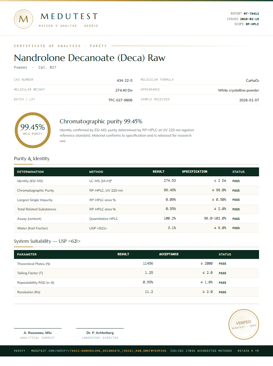273x366 pixels.
Task: Select the impurity result 0.09%
Action: click(x=171, y=200)
